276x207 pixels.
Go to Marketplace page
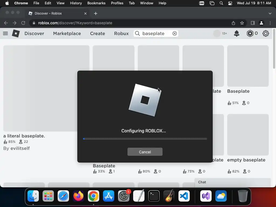(x=67, y=33)
